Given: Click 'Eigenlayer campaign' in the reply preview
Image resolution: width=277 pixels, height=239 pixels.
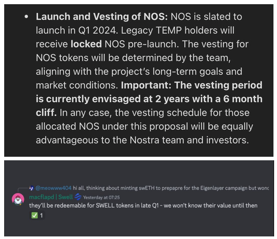Looking at the screenshot, I should (215, 188).
